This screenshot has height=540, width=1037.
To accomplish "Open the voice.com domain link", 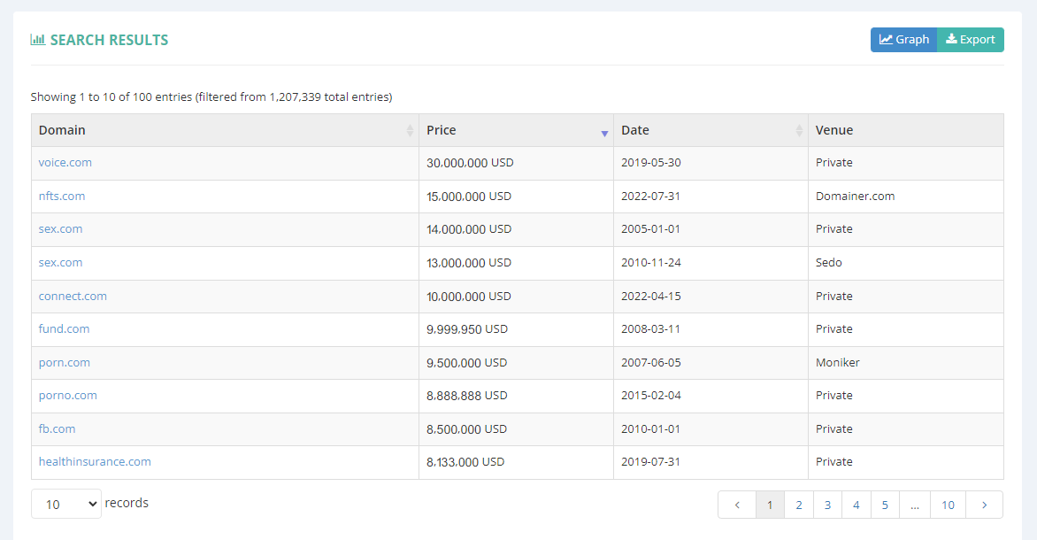I will 65,162.
